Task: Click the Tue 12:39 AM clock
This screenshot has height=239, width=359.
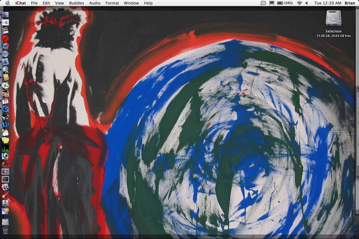Action: coord(328,3)
